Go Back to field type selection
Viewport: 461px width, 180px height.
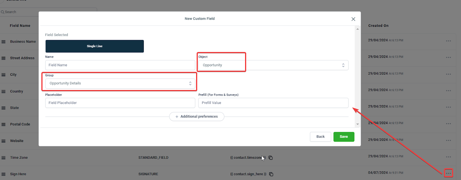tap(320, 137)
